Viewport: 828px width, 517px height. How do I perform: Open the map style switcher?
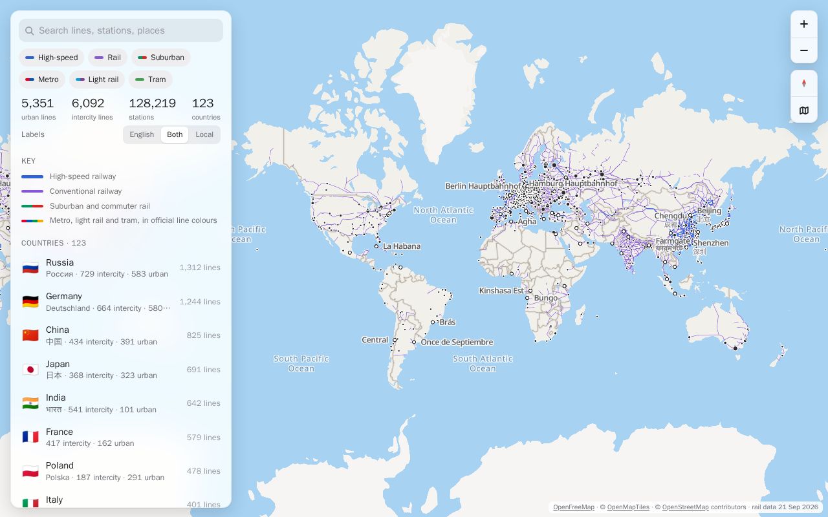click(804, 111)
